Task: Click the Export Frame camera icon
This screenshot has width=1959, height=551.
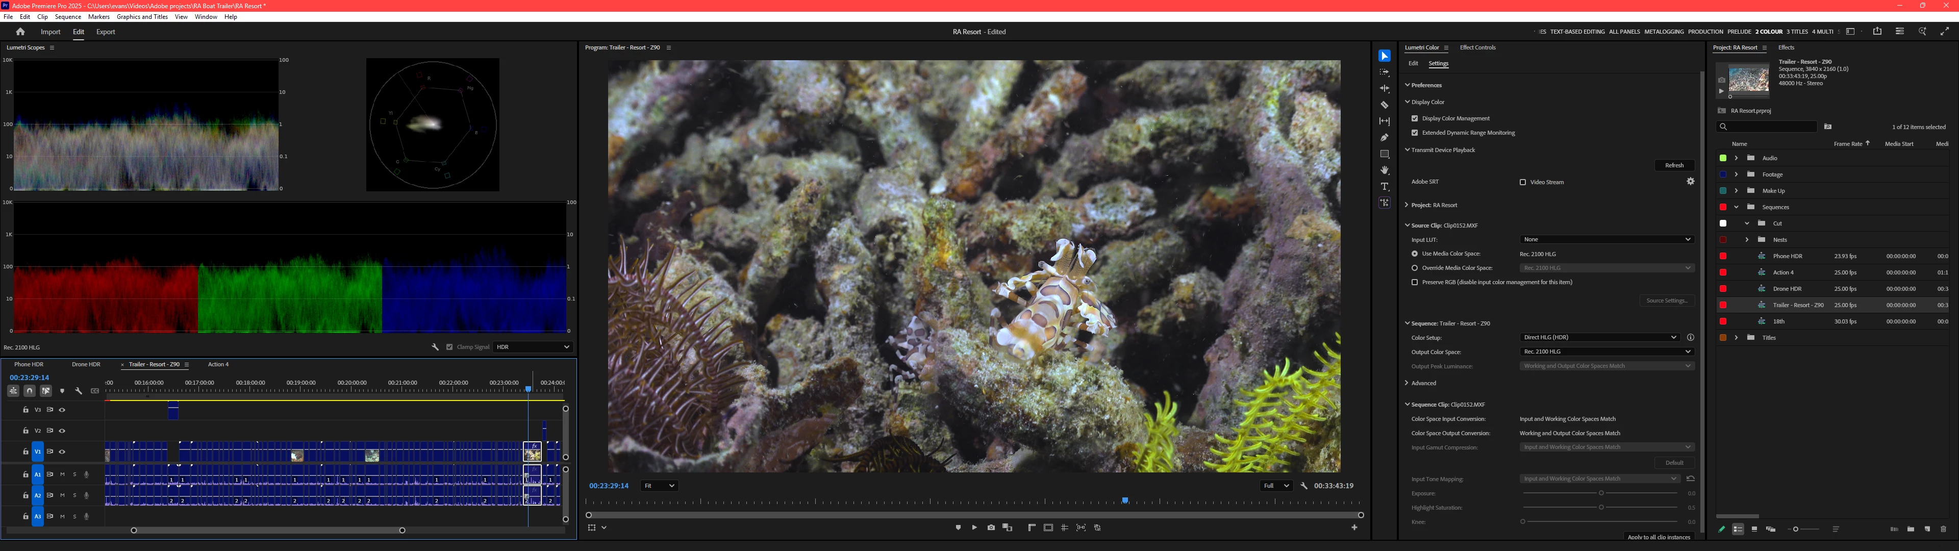Action: tap(991, 528)
